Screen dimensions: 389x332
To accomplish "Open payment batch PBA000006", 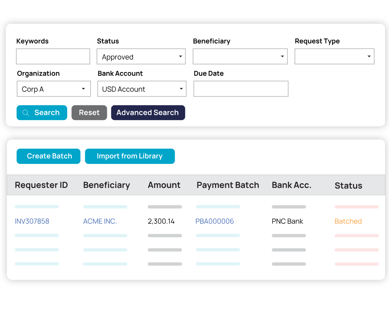I will [x=215, y=221].
